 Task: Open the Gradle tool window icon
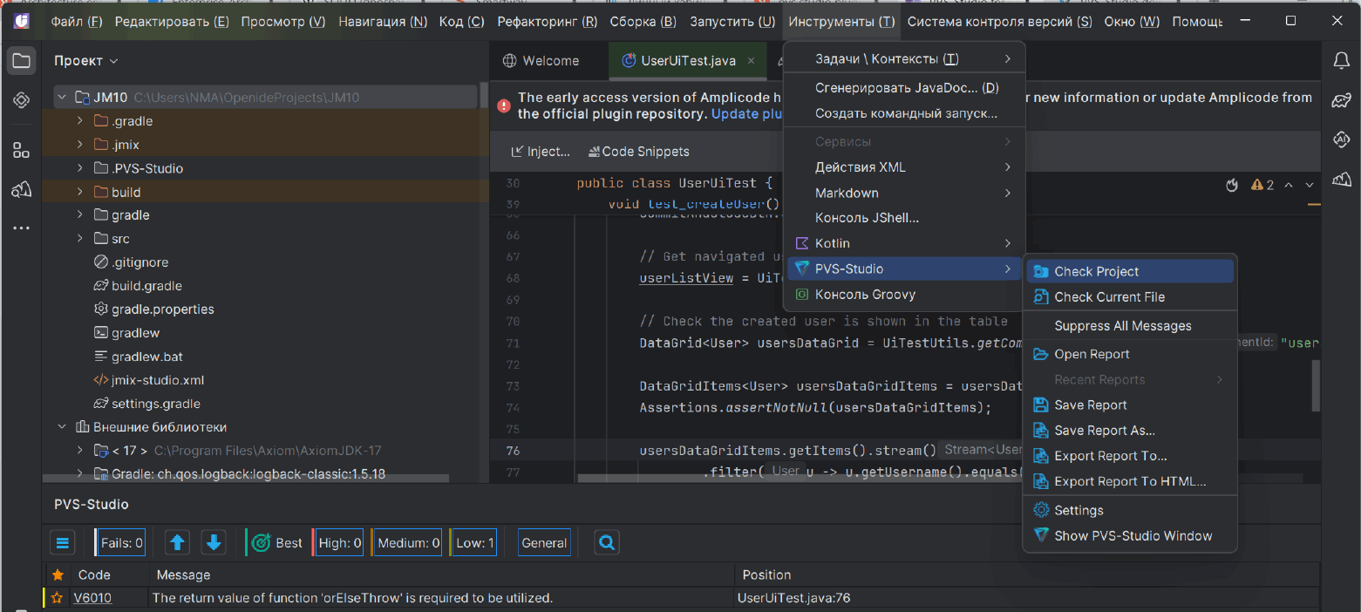click(1341, 100)
